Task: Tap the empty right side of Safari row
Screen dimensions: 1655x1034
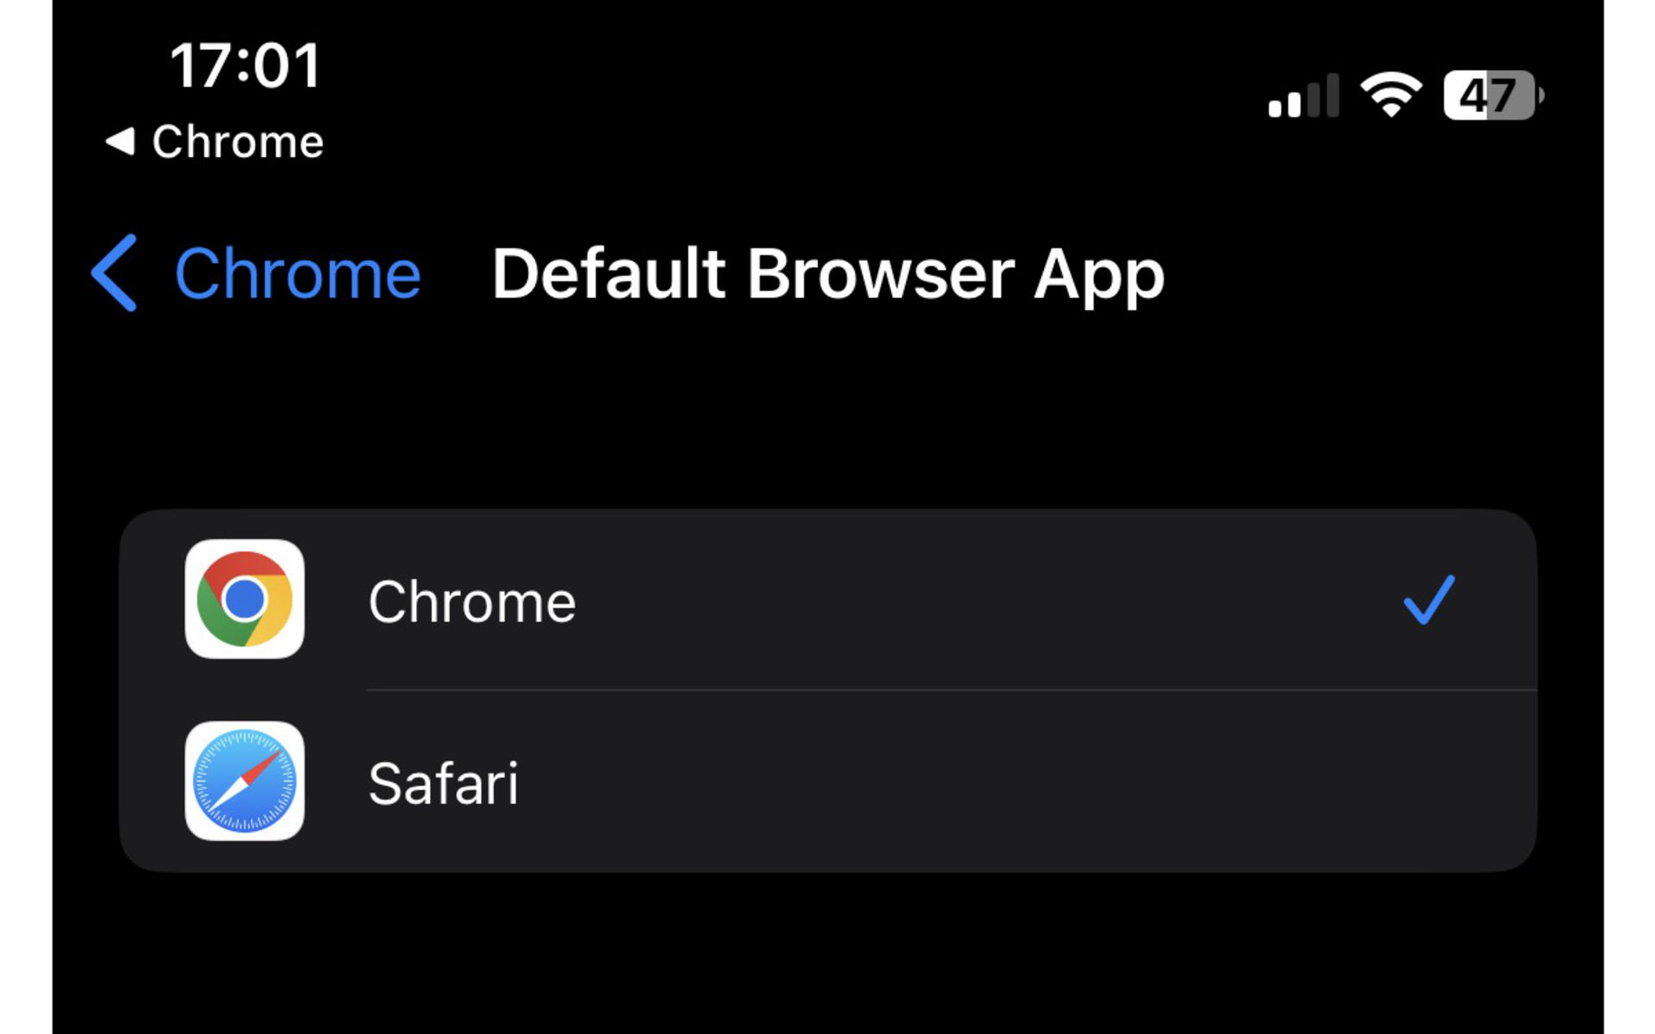Action: click(1207, 783)
